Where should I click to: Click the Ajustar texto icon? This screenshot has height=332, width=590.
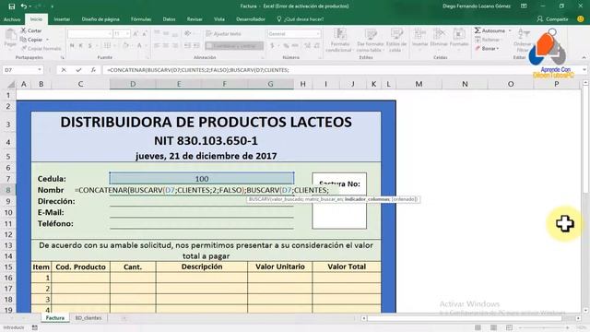click(209, 34)
